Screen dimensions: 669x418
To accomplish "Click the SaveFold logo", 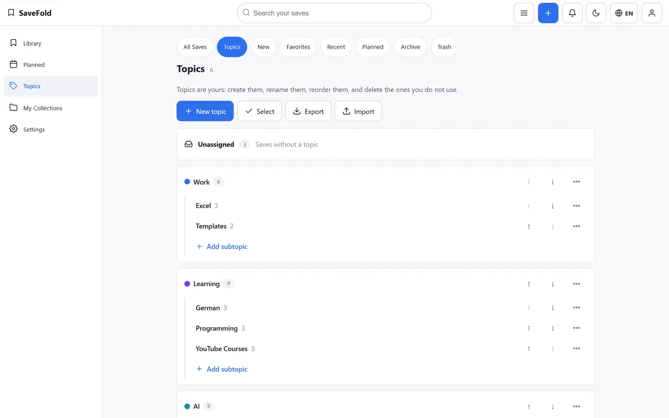I will 30,13.
